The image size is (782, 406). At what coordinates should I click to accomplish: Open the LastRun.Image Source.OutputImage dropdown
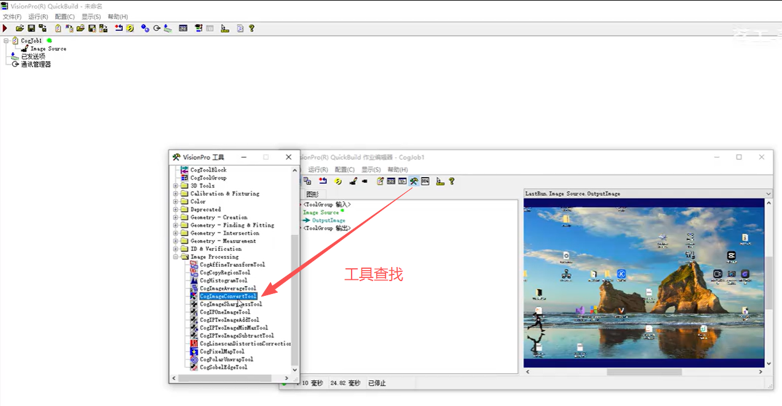(x=768, y=194)
